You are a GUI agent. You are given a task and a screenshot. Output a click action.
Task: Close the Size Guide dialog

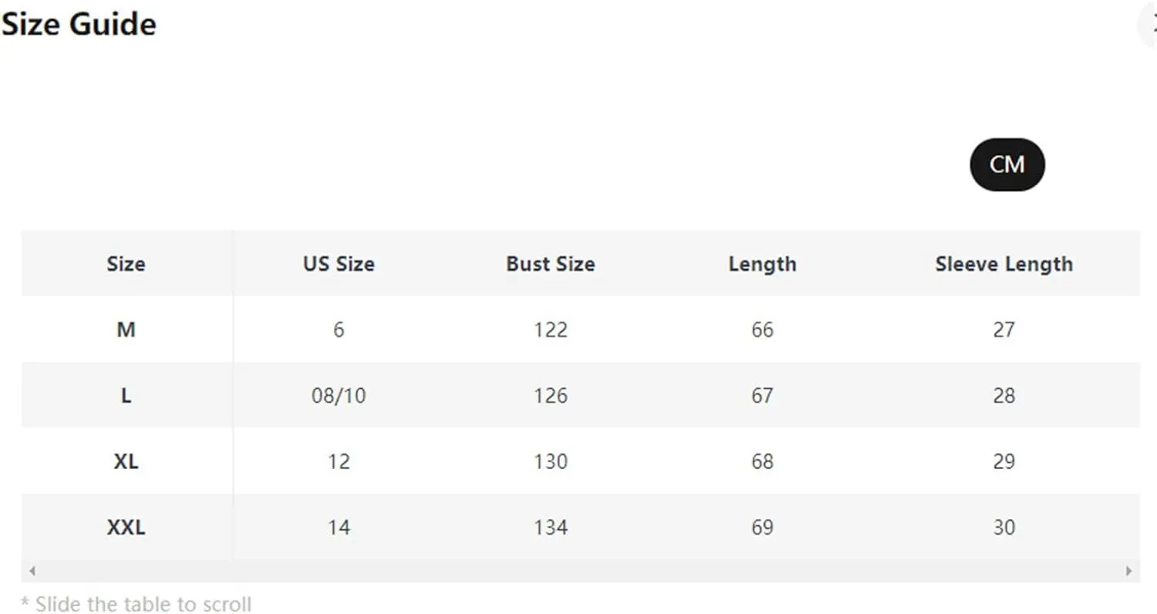coord(1149,23)
